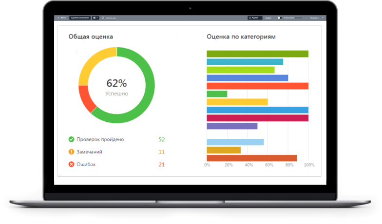Click the pin icon at toolbar end

tap(323, 18)
